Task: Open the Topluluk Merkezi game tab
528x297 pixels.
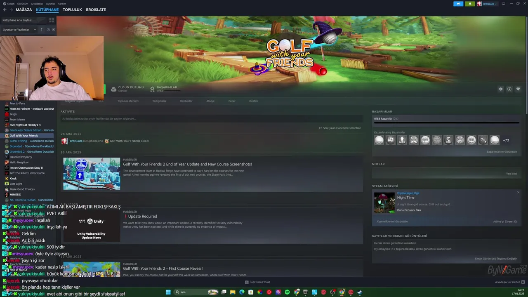Action: [x=128, y=101]
